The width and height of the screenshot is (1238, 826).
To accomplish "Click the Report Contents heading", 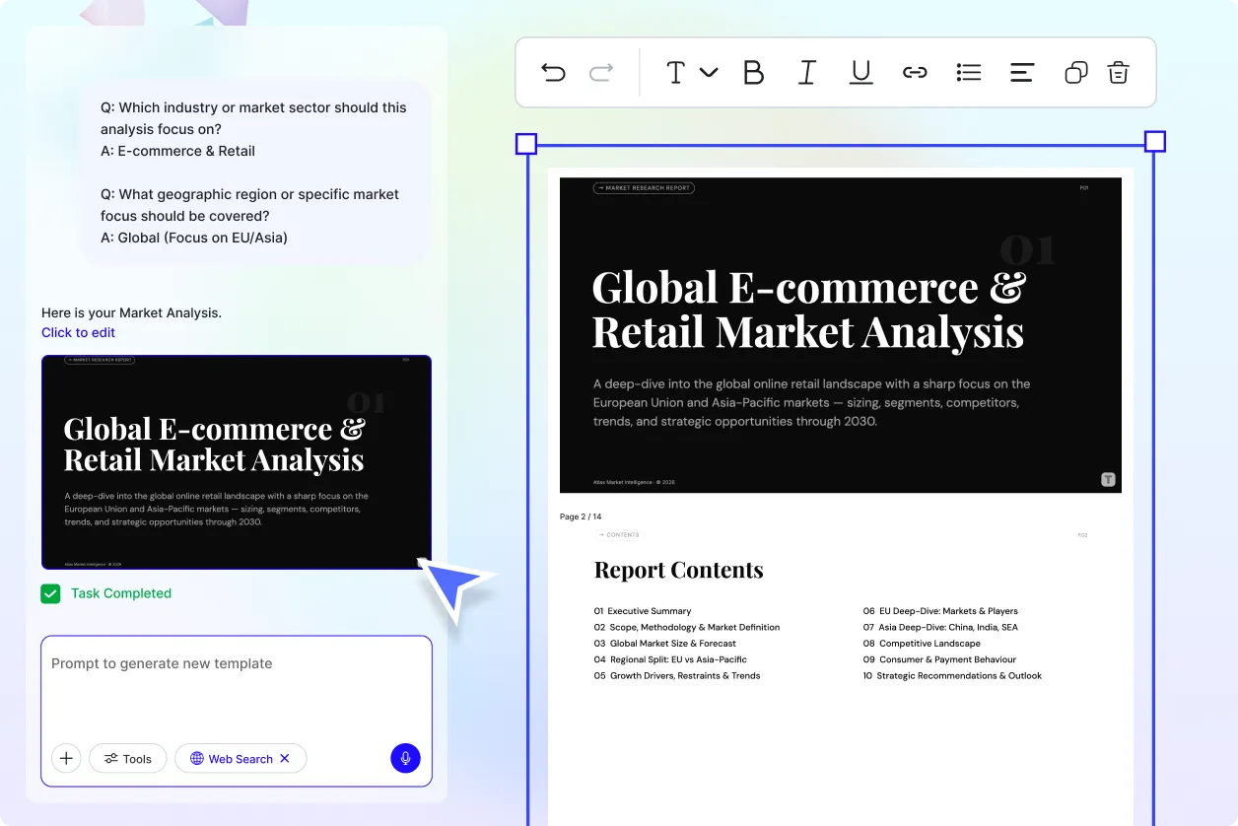I will pyautogui.click(x=679, y=570).
